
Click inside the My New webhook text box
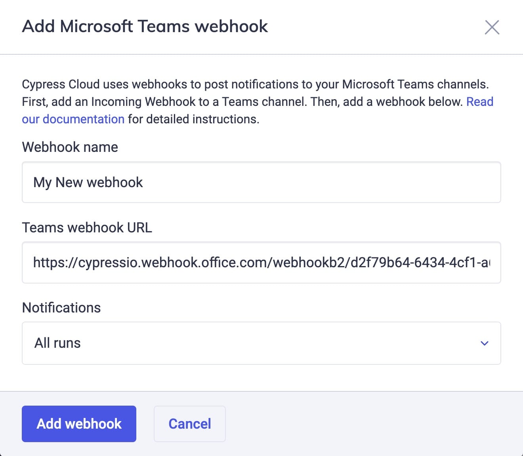click(x=261, y=182)
